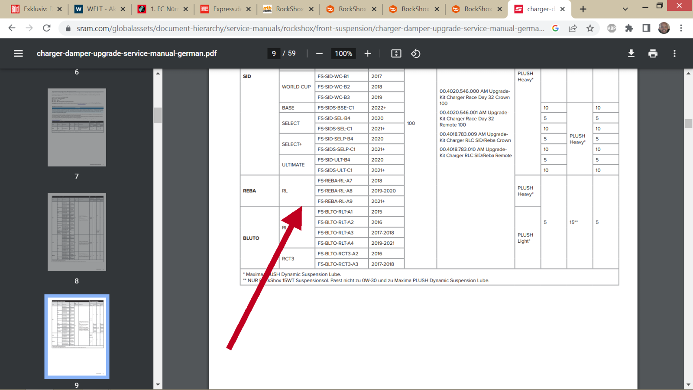Click the address bar URL
Viewport: 693px width, 390px height.
[x=310, y=29]
